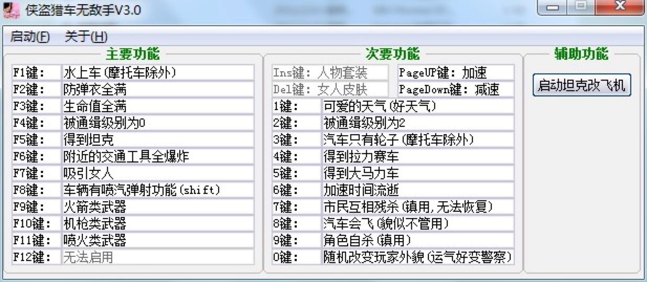This screenshot has width=647, height=282.
Task: Select the 水上车(摩托车除外) field
Action: 158,72
